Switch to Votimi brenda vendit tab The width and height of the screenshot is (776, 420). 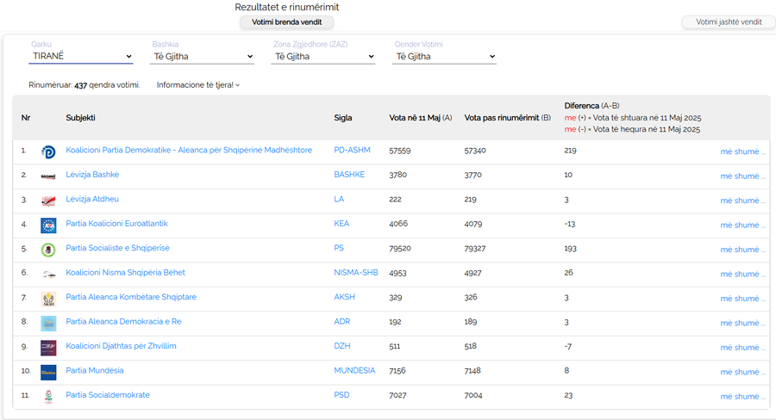coord(286,22)
